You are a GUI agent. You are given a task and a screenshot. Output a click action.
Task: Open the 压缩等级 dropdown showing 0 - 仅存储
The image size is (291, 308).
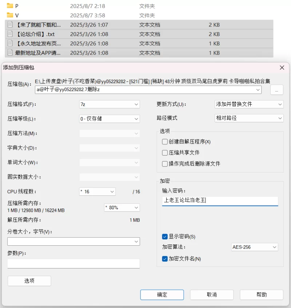(109, 119)
